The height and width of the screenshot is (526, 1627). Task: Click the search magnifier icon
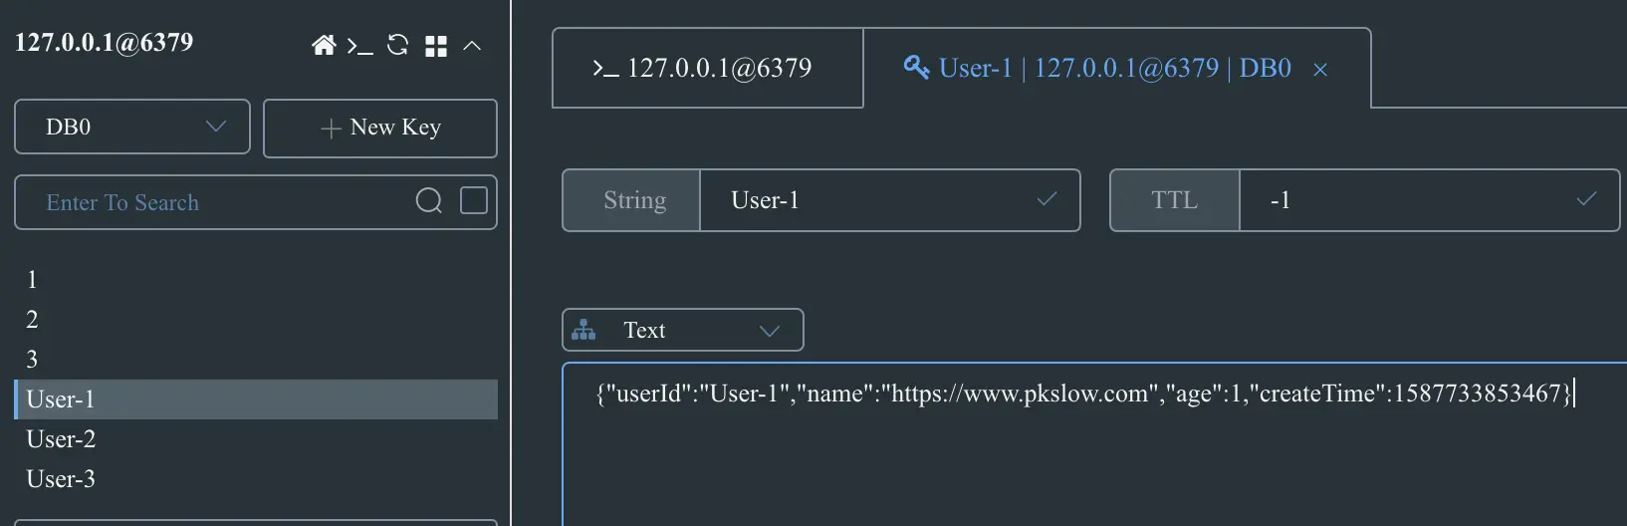pos(428,201)
